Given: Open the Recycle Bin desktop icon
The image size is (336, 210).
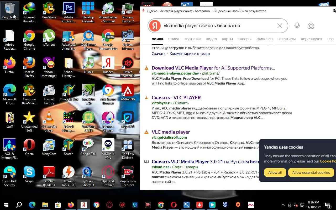Looking at the screenshot, I should (10, 11).
